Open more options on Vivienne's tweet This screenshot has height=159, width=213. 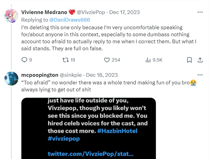coord(200,12)
